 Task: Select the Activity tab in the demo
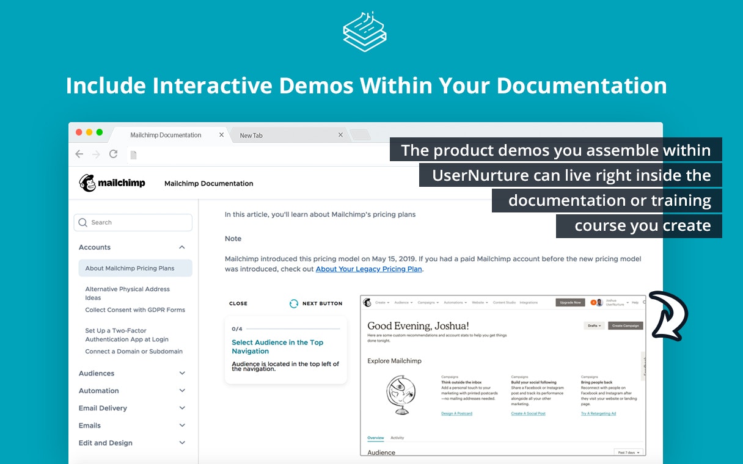397,438
